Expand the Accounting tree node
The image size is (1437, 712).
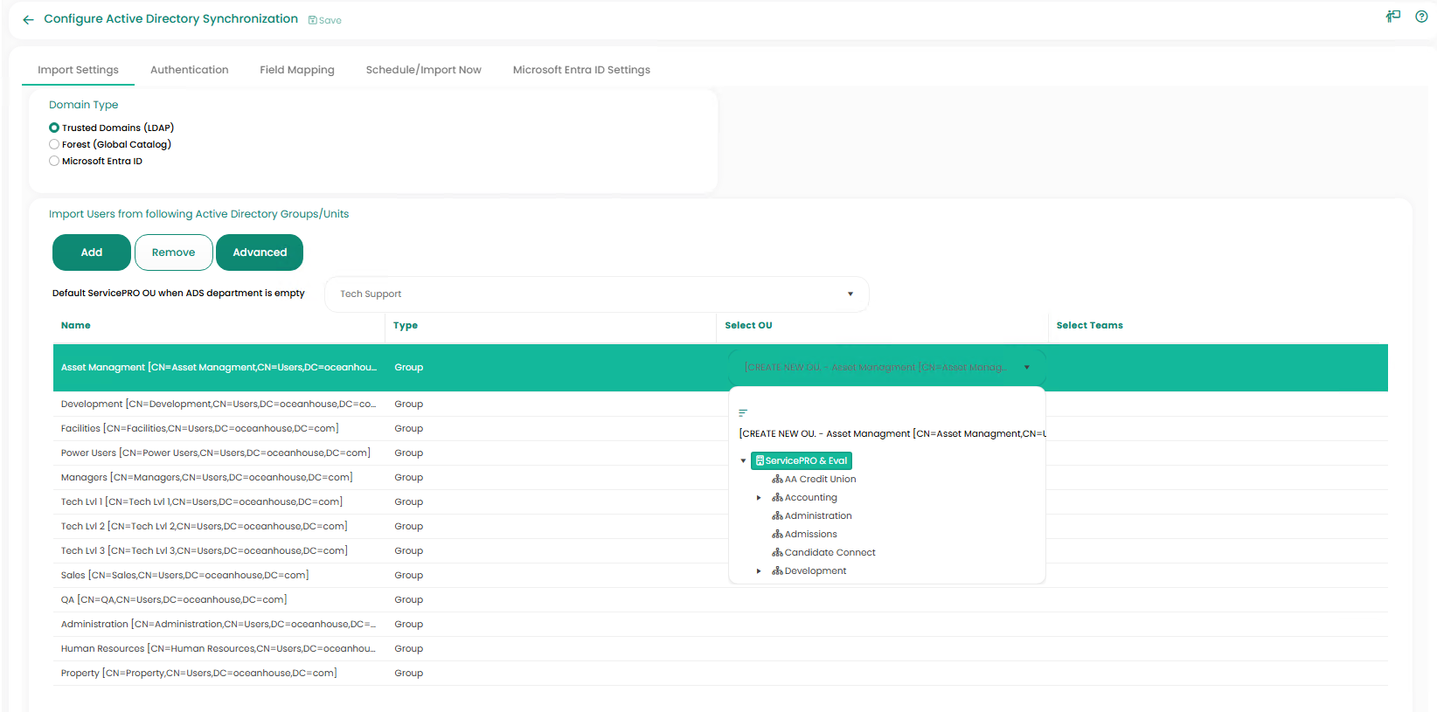click(759, 498)
